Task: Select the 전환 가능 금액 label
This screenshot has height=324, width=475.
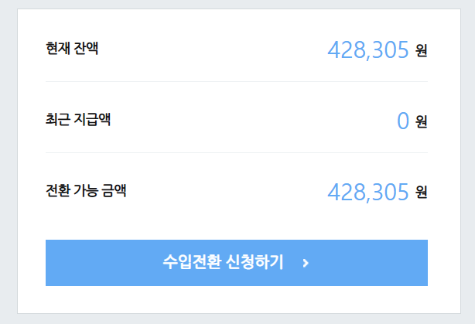Action: point(86,190)
